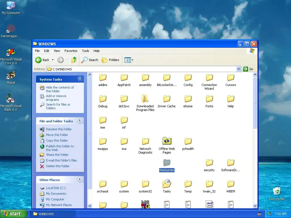
Task: Click the keyboard icon in system tray
Action: coord(259,214)
